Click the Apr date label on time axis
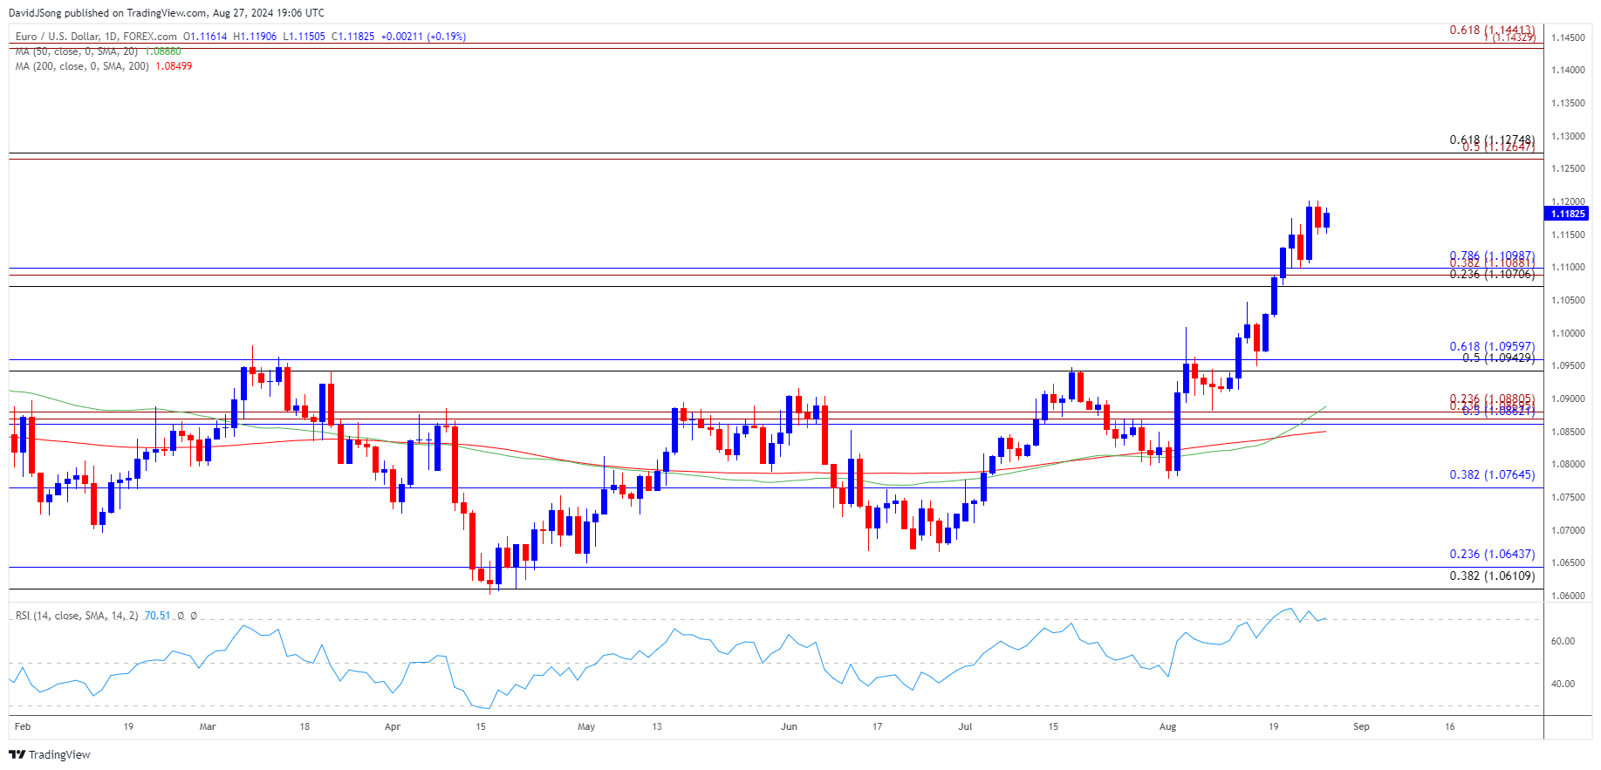Image resolution: width=1601 pixels, height=770 pixels. point(393,726)
